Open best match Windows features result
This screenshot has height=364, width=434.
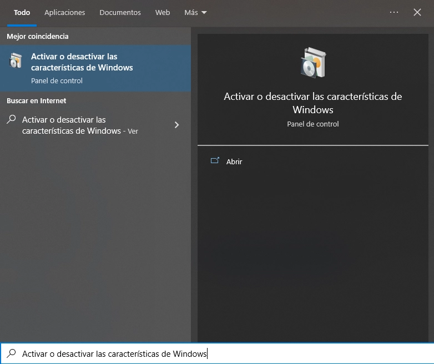click(95, 68)
